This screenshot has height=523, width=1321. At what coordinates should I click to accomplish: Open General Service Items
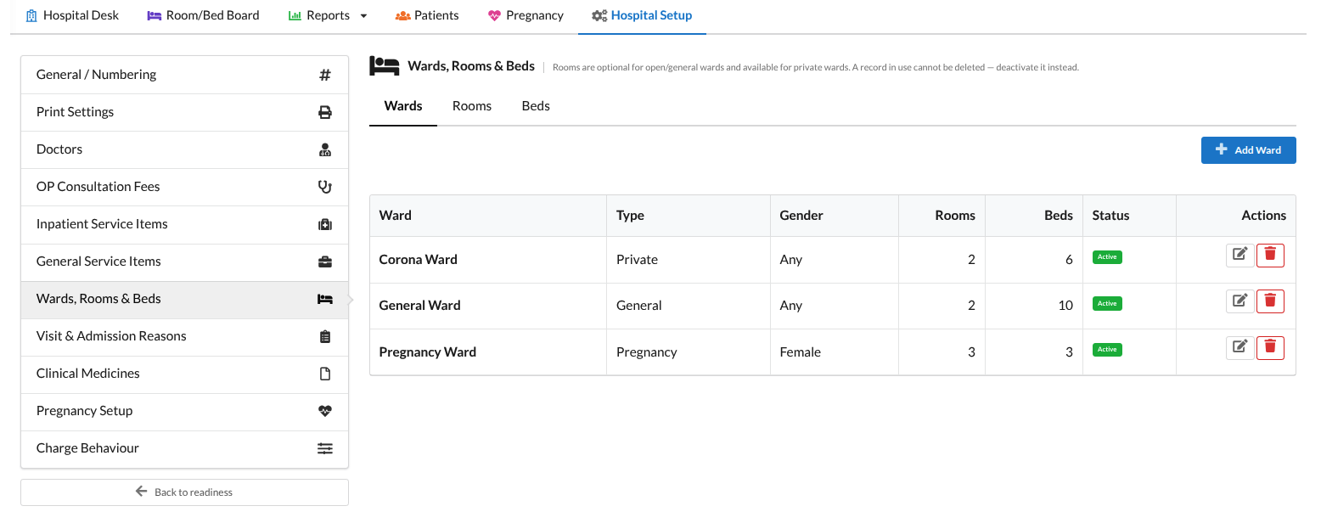coord(184,261)
